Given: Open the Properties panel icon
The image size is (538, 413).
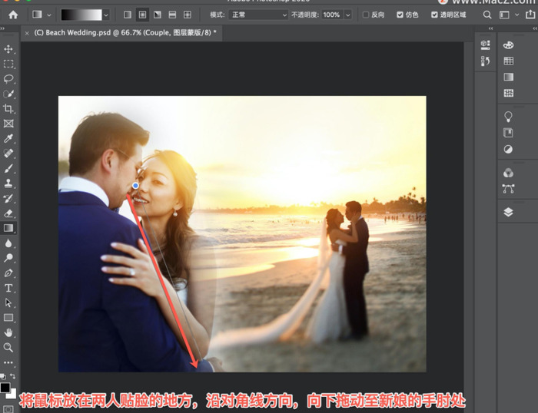Looking at the screenshot, I should [x=485, y=45].
